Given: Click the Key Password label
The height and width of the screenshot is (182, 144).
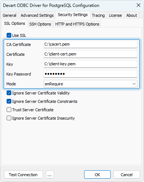Looking at the screenshot, I should coord(19,74).
